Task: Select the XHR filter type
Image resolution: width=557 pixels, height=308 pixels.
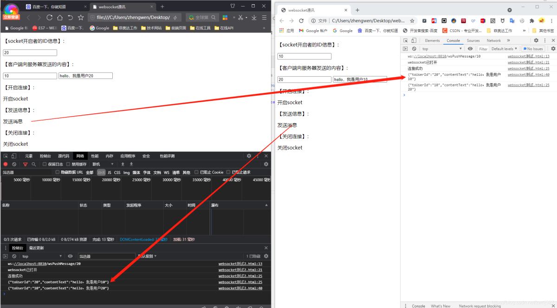Action: point(101,172)
